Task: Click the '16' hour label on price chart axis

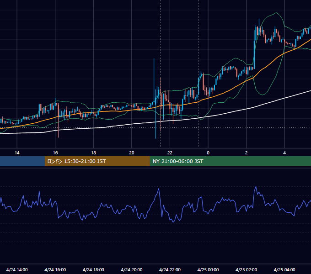Action: pyautogui.click(x=55, y=153)
